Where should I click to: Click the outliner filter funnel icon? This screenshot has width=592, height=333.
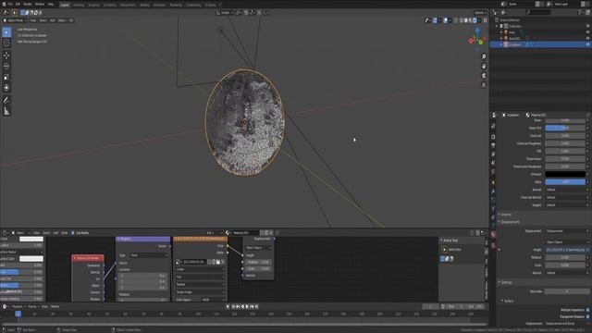(x=580, y=12)
